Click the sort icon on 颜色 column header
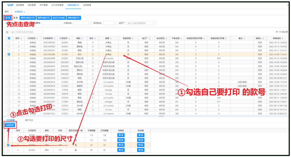The width and height of the screenshot is (291, 157). (x=82, y=38)
